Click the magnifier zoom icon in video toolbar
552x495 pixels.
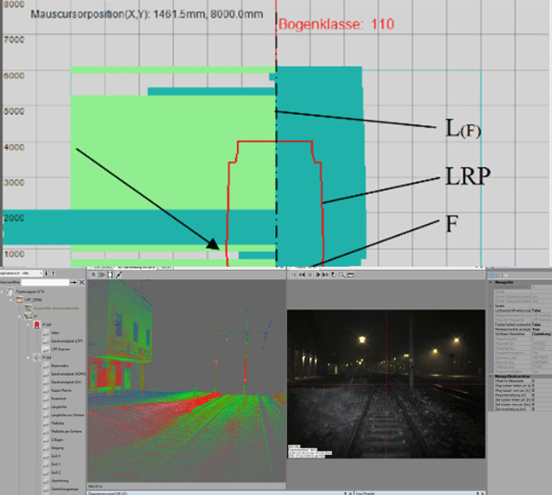pos(342,275)
